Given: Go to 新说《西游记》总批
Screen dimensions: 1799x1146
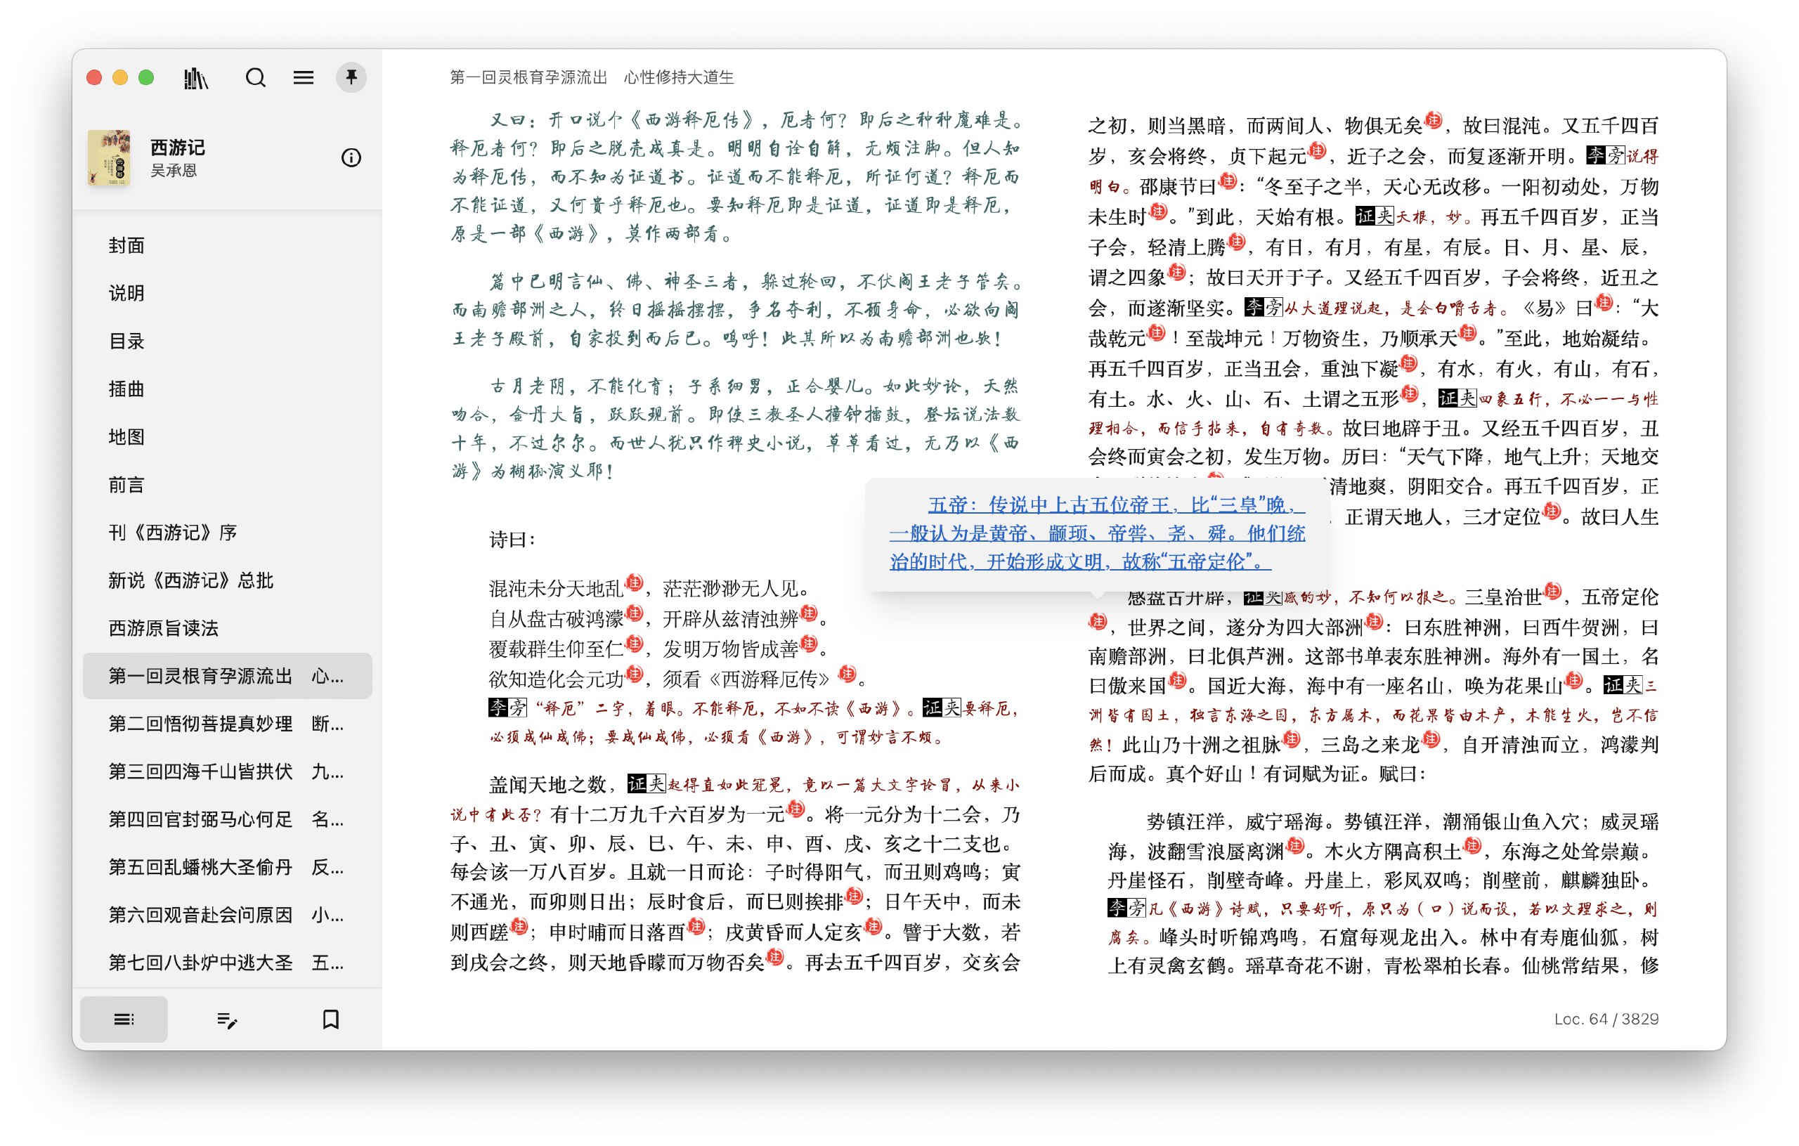Looking at the screenshot, I should click(227, 580).
